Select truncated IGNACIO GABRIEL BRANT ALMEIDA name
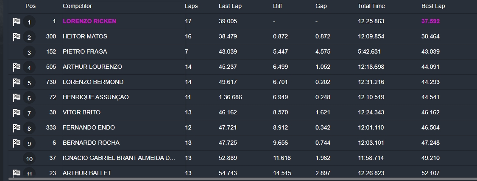This screenshot has height=181, width=477. pos(119,158)
